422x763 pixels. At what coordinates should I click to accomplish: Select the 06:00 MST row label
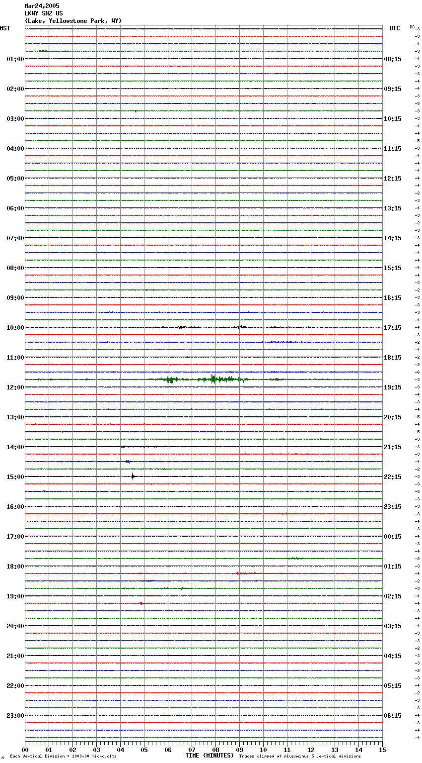[x=15, y=208]
